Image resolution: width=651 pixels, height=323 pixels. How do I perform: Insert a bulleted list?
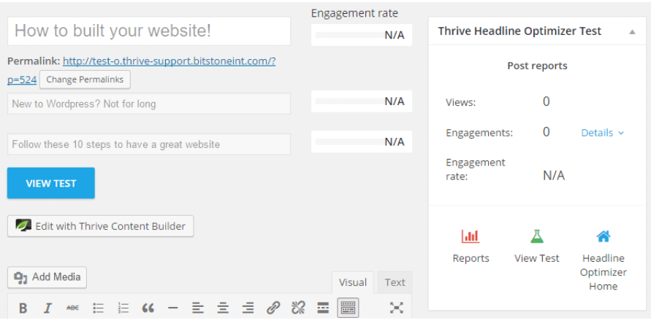[98, 308]
